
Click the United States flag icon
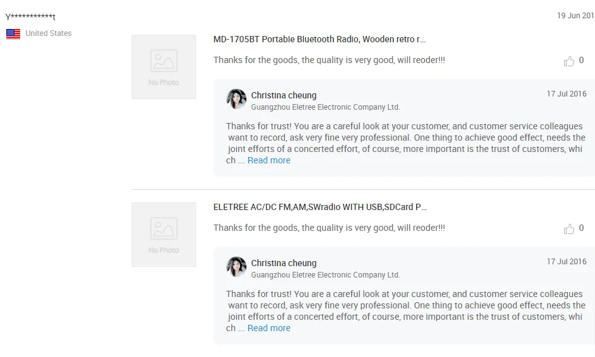point(13,34)
